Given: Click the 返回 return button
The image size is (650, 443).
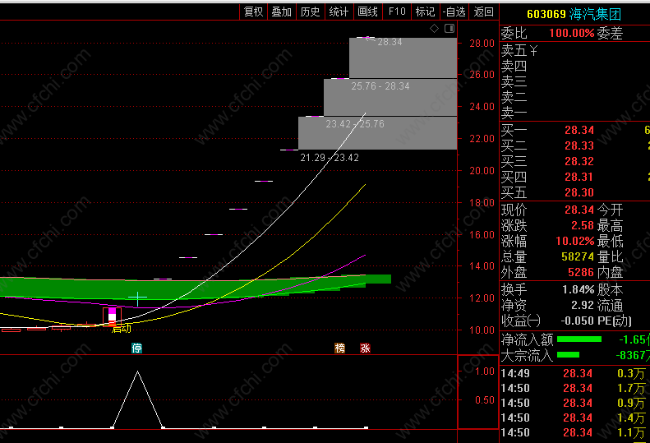Looking at the screenshot, I should coord(484,12).
